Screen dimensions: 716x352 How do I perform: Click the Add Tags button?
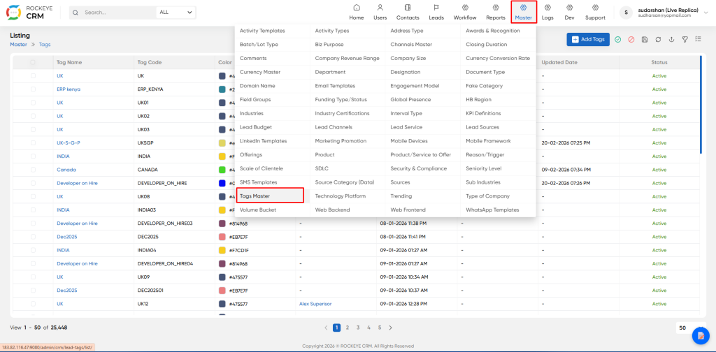click(x=587, y=40)
